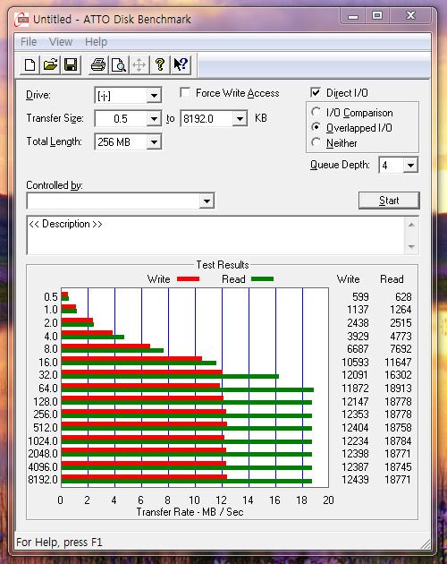Close the ATTO Disk Benchmark window
Image resolution: width=447 pixels, height=564 pixels.
(410, 16)
